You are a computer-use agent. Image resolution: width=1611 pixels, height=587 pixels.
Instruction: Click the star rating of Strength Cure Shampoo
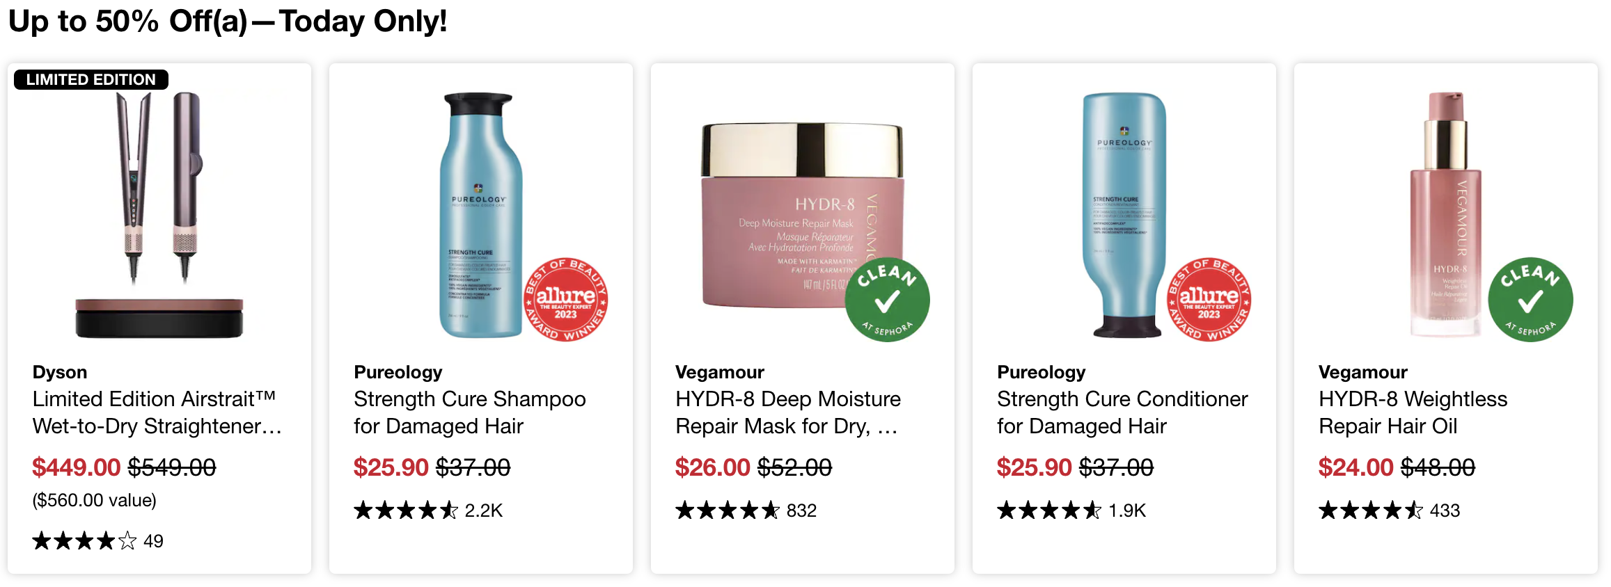coord(406,510)
